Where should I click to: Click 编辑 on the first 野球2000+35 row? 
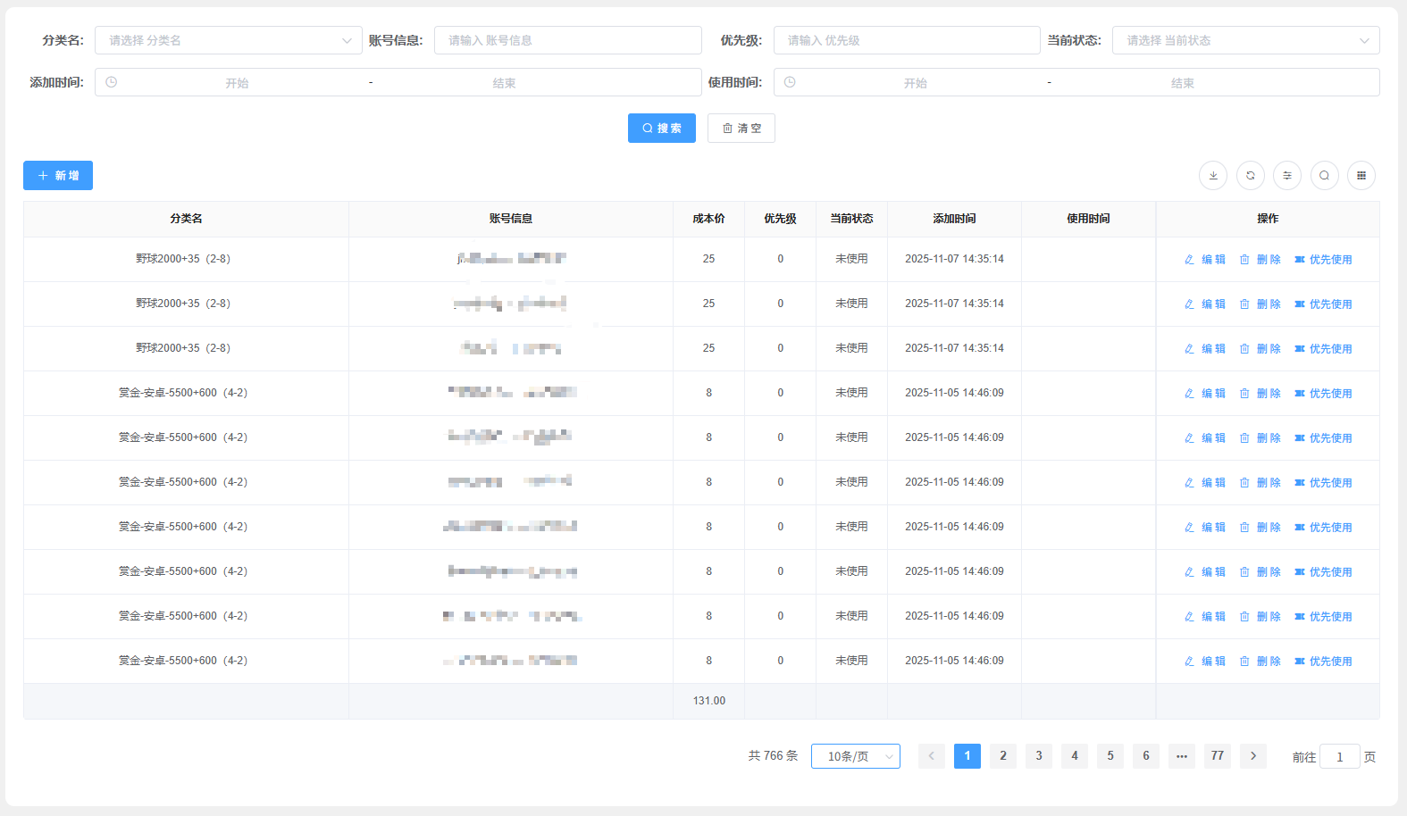[x=1205, y=260]
